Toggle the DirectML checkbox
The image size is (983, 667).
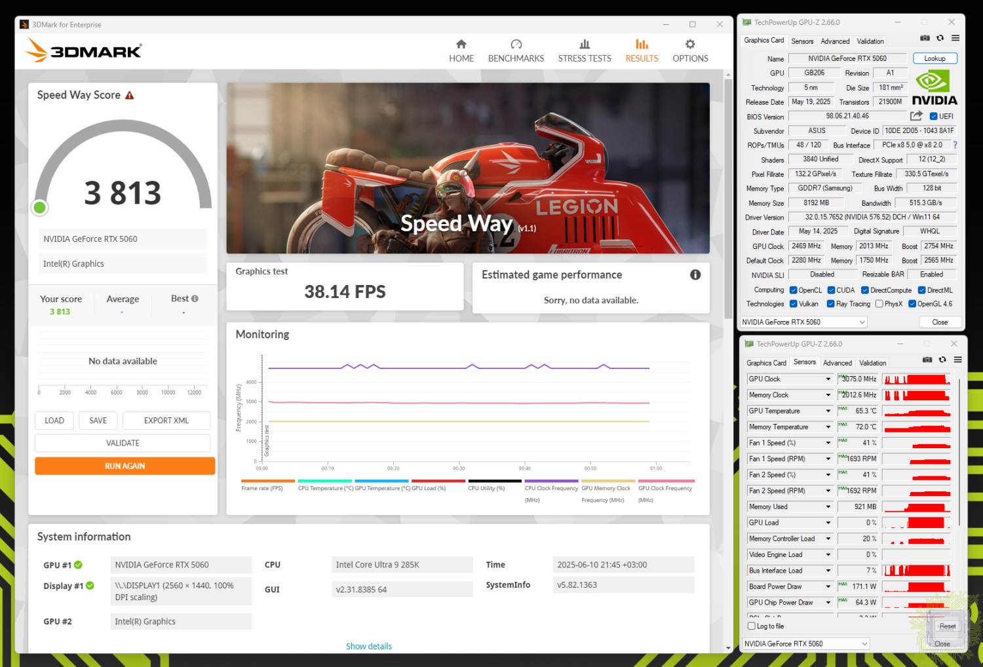[922, 290]
